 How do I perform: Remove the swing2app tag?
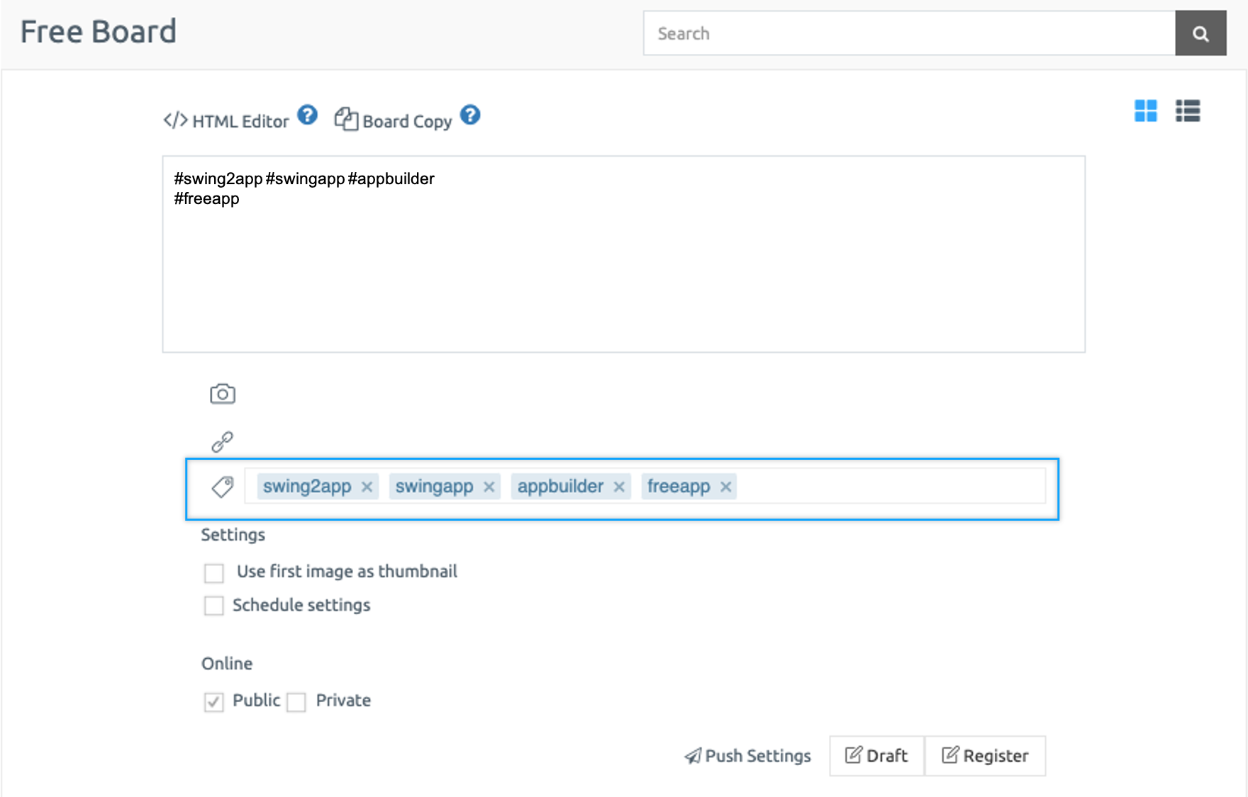pos(367,487)
